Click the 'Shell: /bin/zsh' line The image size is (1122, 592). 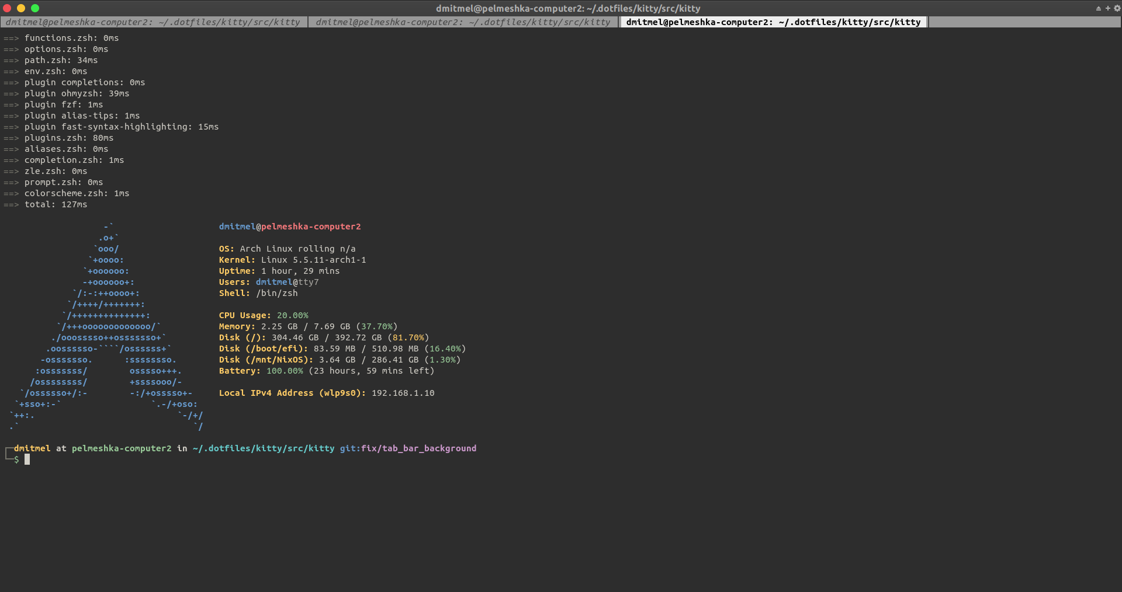pyautogui.click(x=258, y=293)
